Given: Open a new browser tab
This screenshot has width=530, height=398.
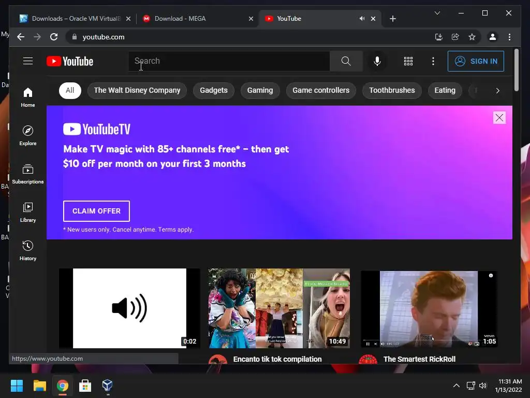Looking at the screenshot, I should tap(392, 19).
